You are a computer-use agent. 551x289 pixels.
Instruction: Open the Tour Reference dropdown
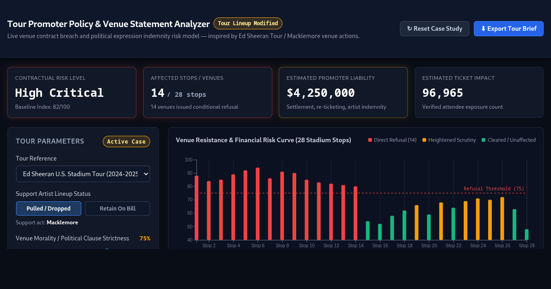click(x=83, y=174)
